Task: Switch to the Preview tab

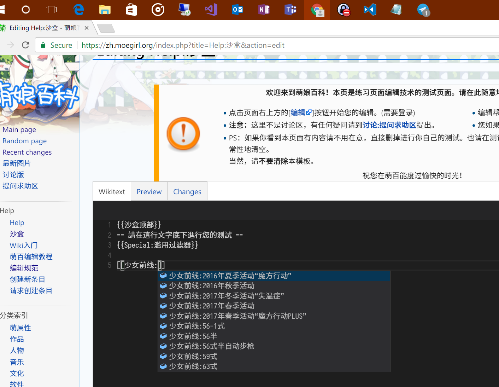Action: tap(149, 191)
